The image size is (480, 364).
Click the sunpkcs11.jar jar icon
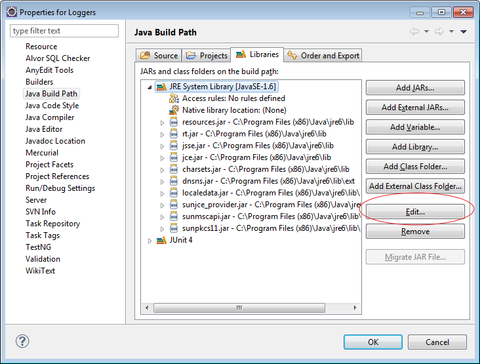(174, 228)
